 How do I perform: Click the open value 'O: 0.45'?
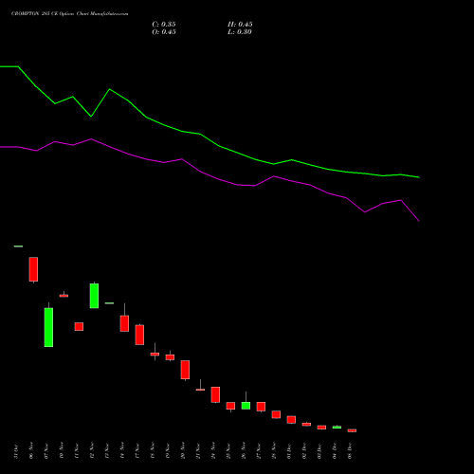click(x=164, y=32)
